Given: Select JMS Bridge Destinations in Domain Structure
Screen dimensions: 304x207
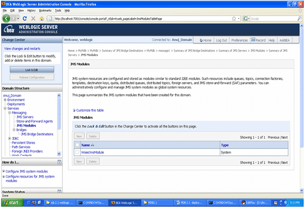Looking at the screenshot, I should click(37, 134).
